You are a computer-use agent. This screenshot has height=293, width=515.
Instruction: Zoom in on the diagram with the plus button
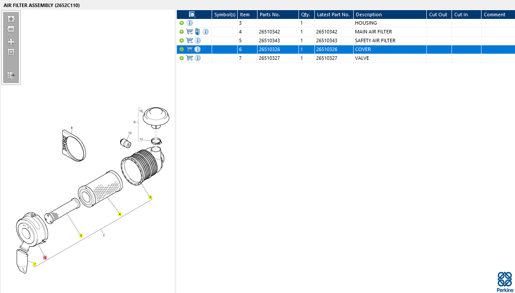(11, 19)
